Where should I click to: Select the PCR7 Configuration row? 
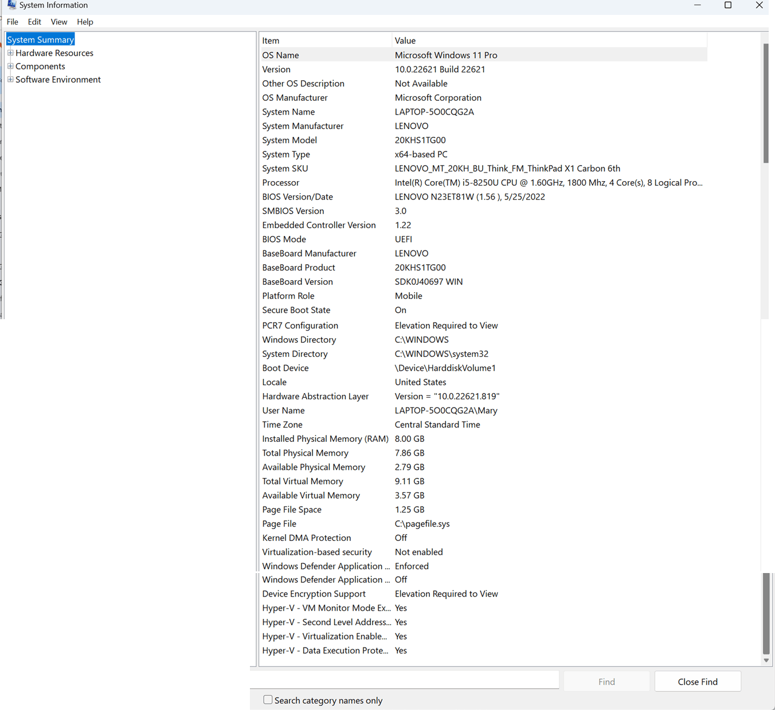(483, 325)
